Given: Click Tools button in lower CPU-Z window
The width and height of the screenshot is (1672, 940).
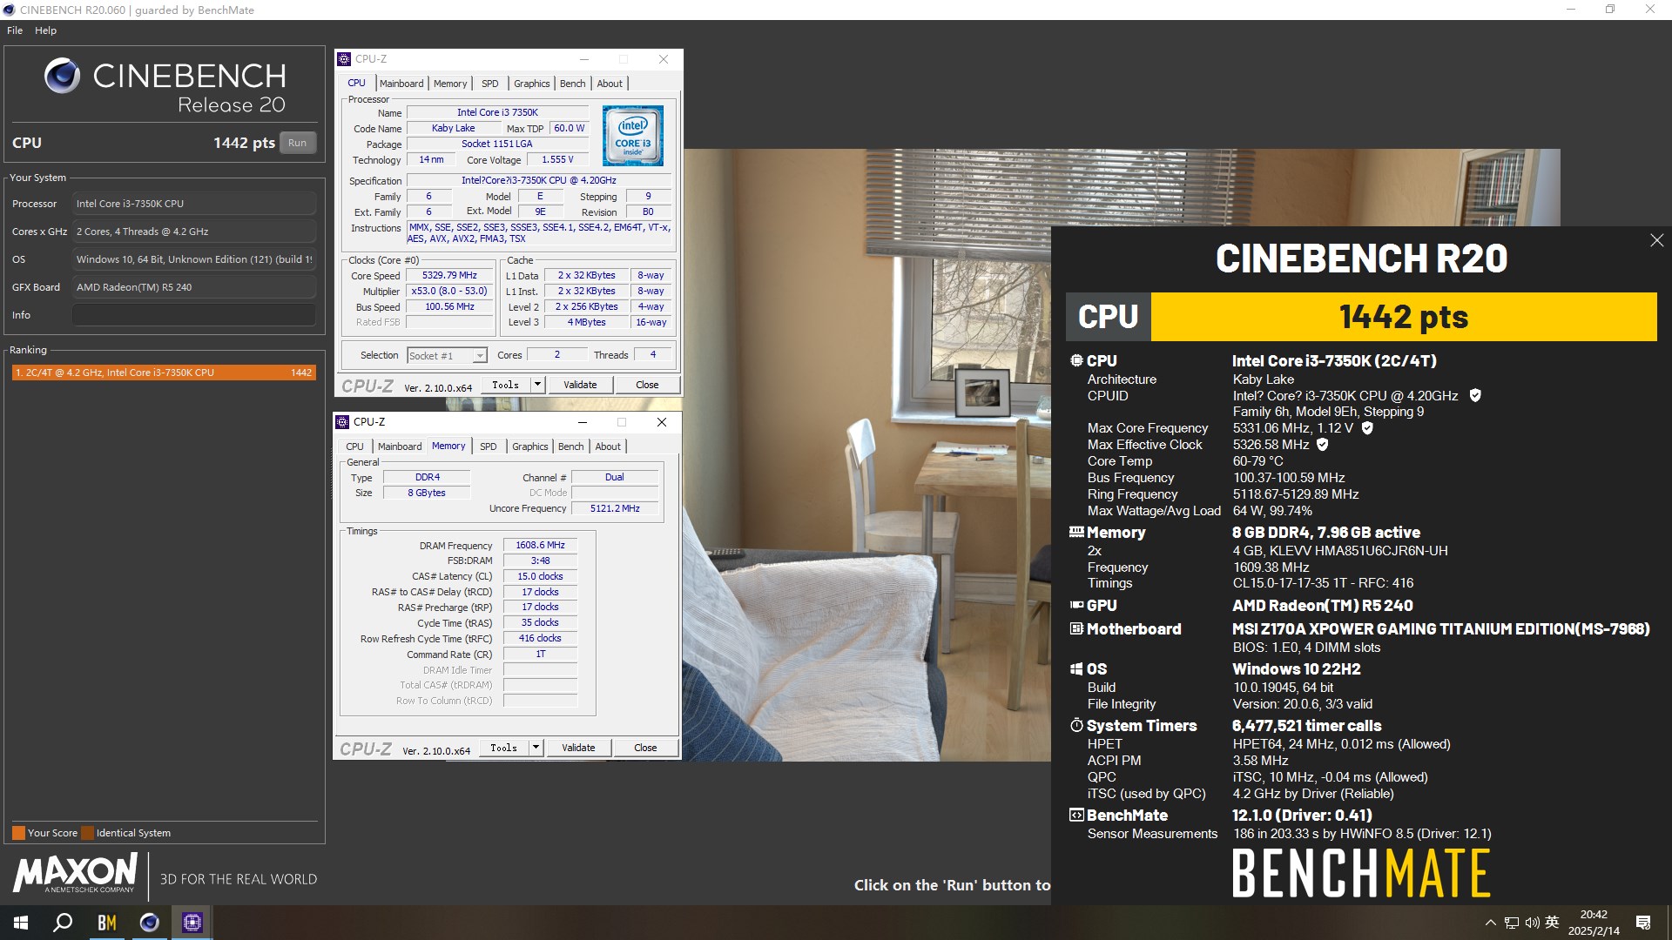Looking at the screenshot, I should pyautogui.click(x=503, y=748).
